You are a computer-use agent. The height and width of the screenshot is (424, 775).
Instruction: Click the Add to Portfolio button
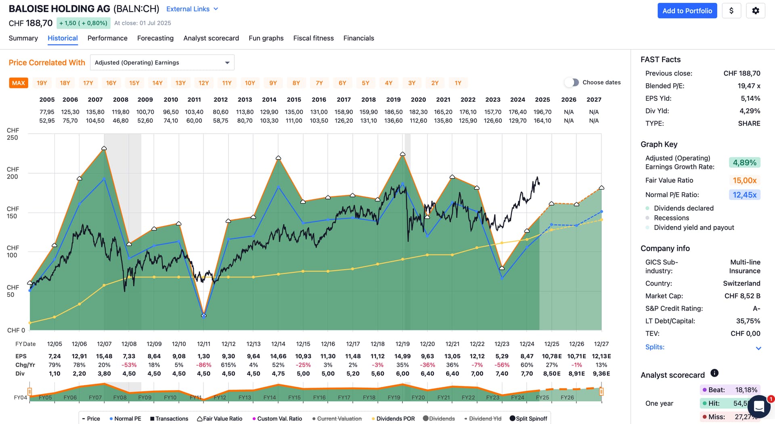(x=687, y=11)
